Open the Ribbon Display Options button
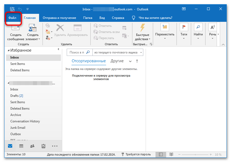Image resolution: width=231 pixels, height=162 pixels. [184, 9]
